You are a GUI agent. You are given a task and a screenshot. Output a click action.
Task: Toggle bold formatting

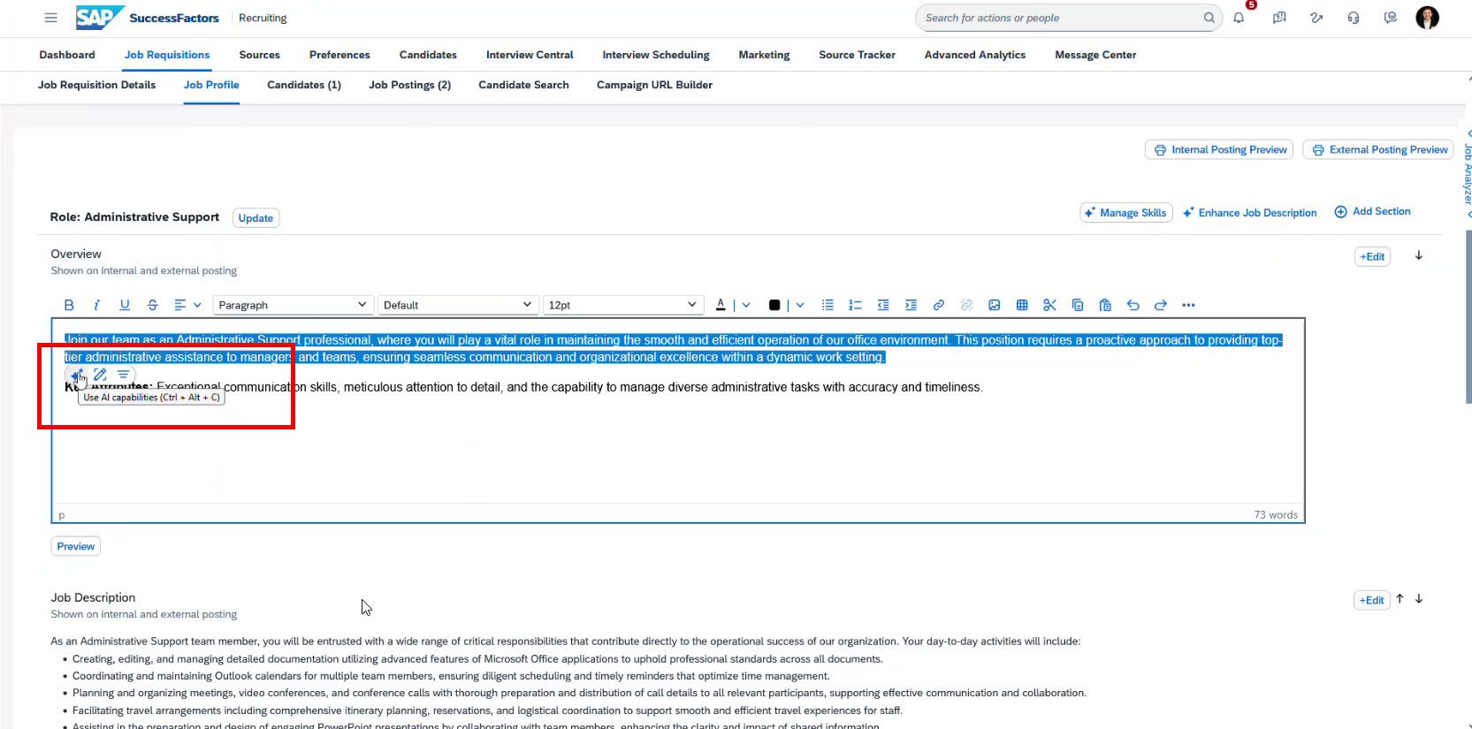point(69,305)
